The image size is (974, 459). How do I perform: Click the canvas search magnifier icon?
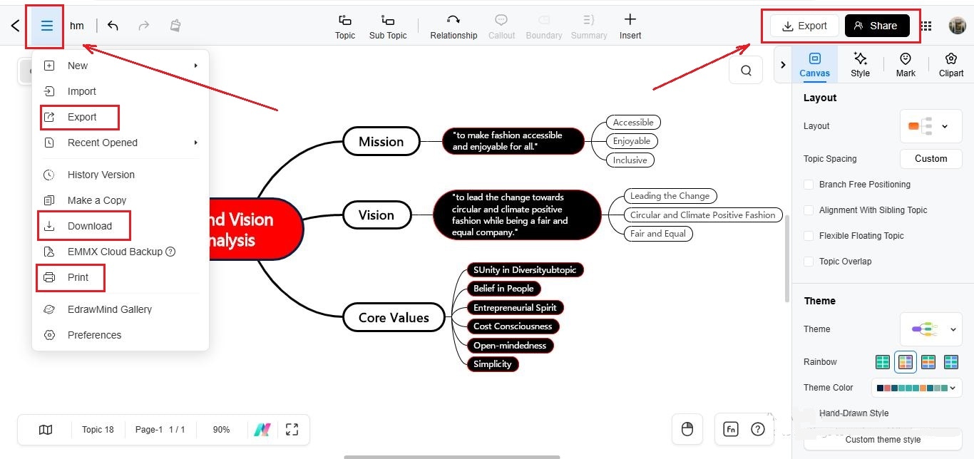pyautogui.click(x=746, y=70)
